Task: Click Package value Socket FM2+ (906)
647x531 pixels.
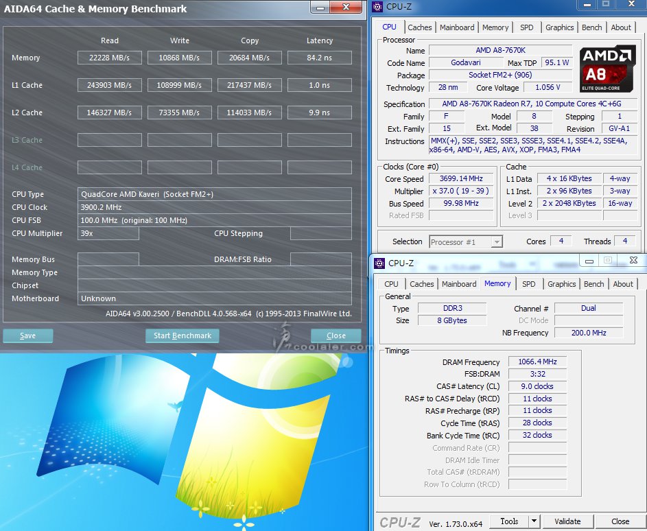Action: pyautogui.click(x=501, y=75)
